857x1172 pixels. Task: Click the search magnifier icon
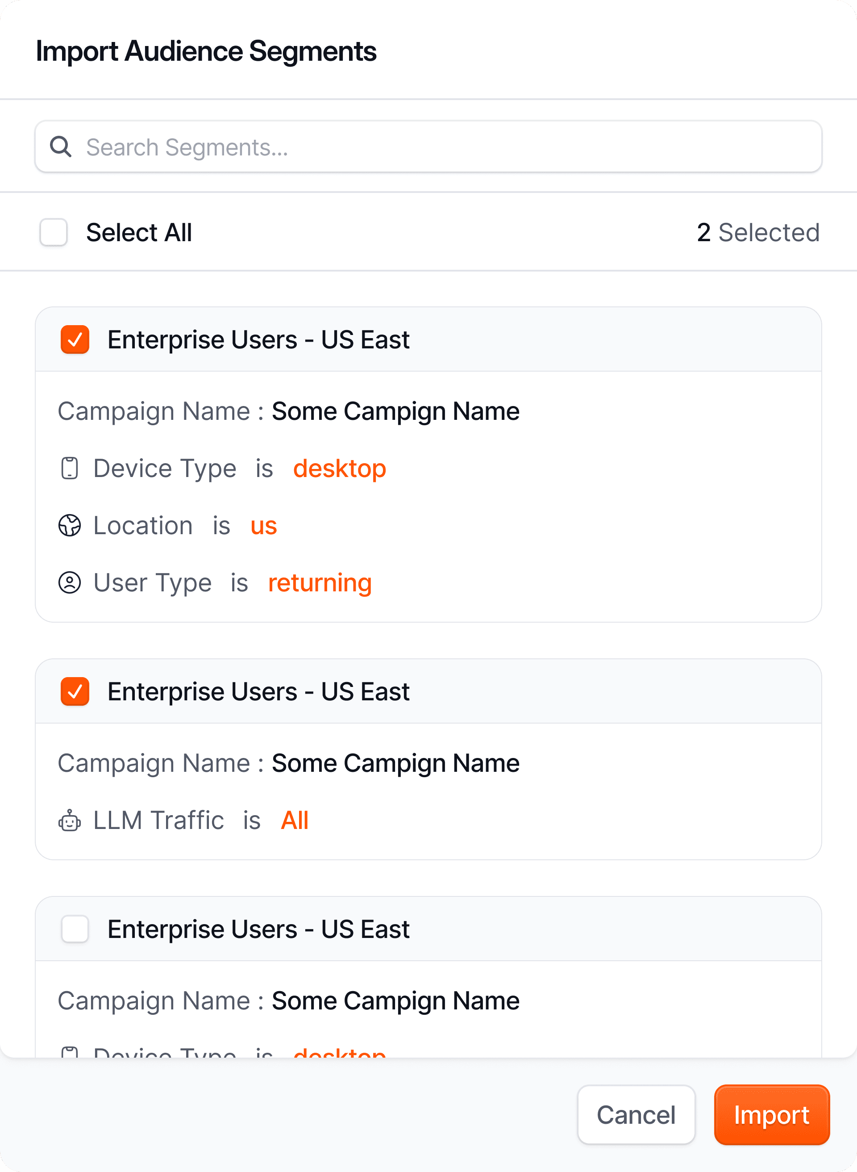tap(61, 147)
